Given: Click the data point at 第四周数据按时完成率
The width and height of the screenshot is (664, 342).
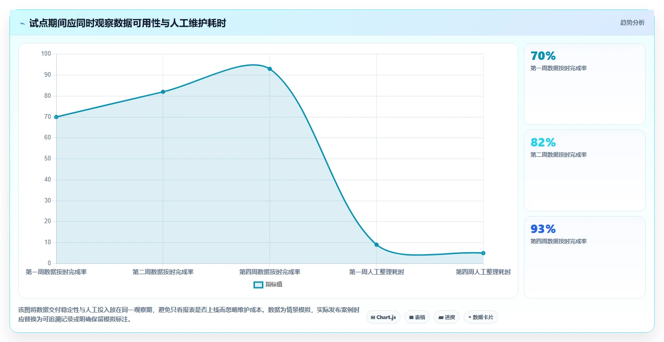Looking at the screenshot, I should tap(270, 69).
